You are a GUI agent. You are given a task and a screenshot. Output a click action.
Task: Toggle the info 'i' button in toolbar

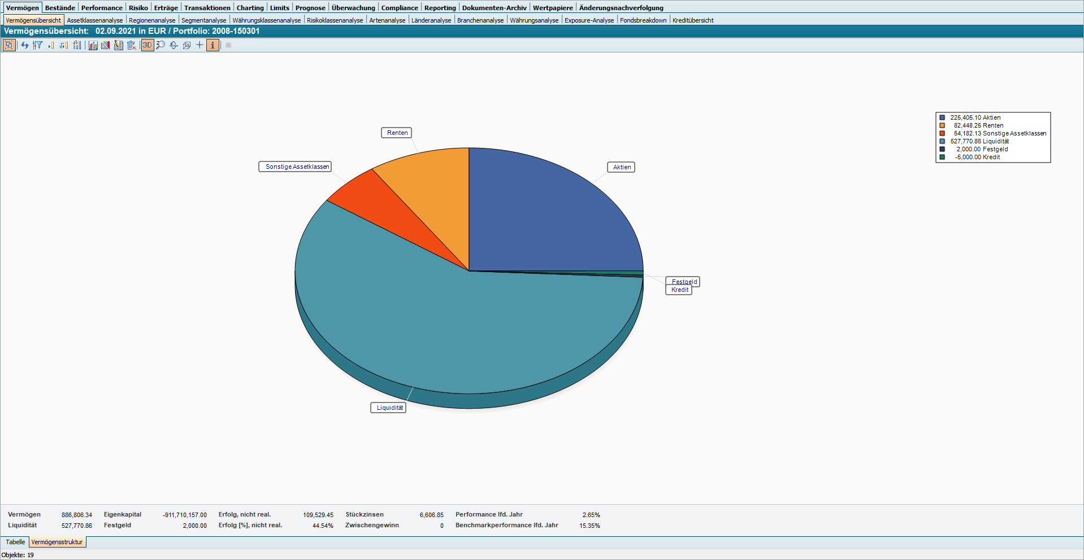click(x=213, y=45)
